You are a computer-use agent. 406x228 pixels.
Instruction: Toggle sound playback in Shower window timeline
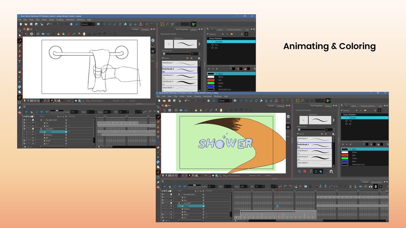click(179, 187)
